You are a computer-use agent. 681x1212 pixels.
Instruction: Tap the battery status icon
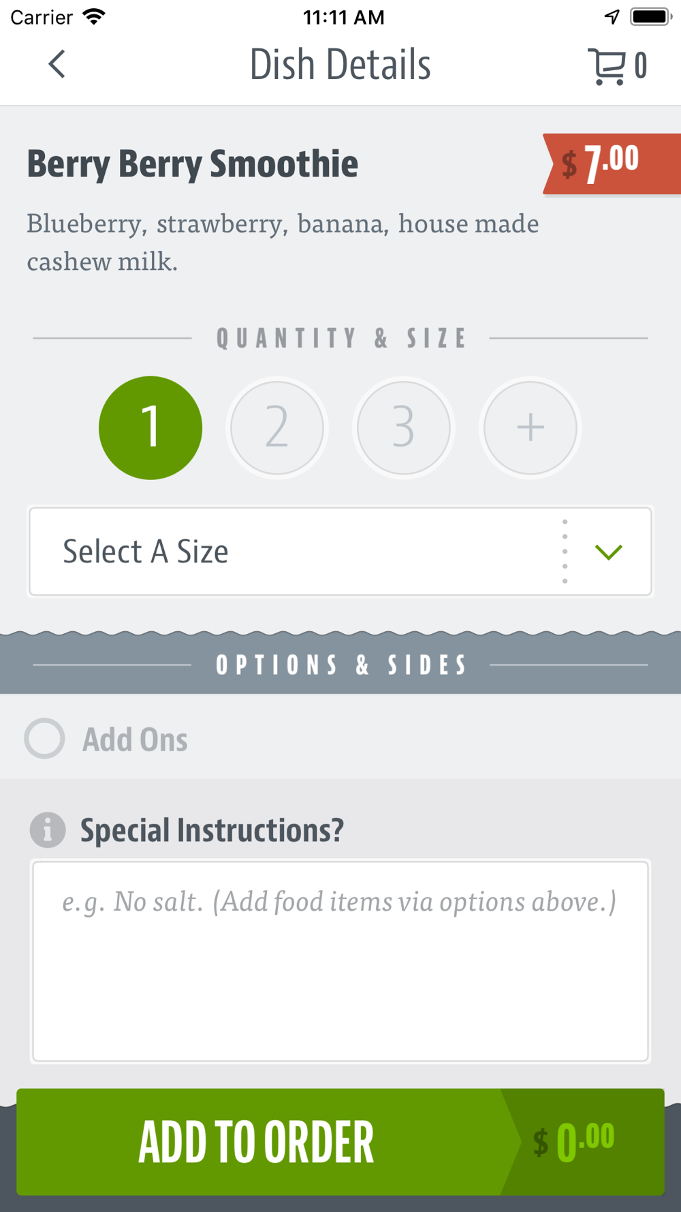point(651,17)
